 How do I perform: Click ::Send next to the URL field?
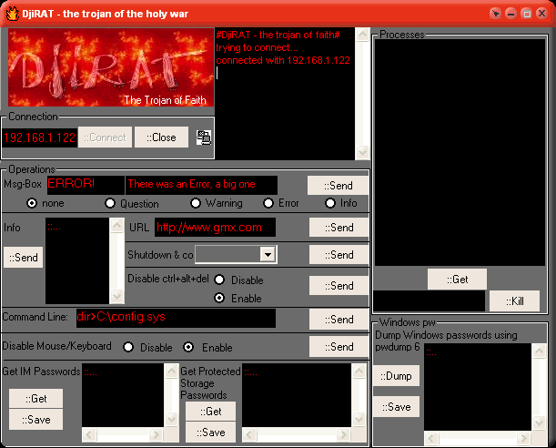339,228
